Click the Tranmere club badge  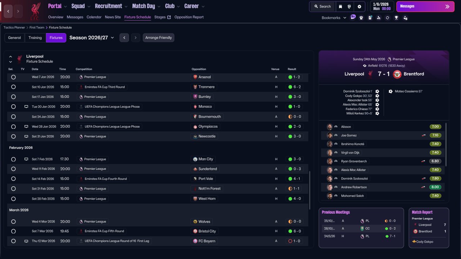point(195,87)
